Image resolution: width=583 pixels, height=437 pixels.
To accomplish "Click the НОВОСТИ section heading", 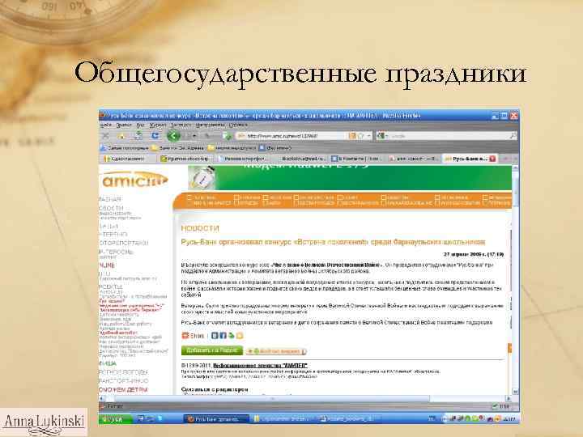I will pyautogui.click(x=200, y=228).
